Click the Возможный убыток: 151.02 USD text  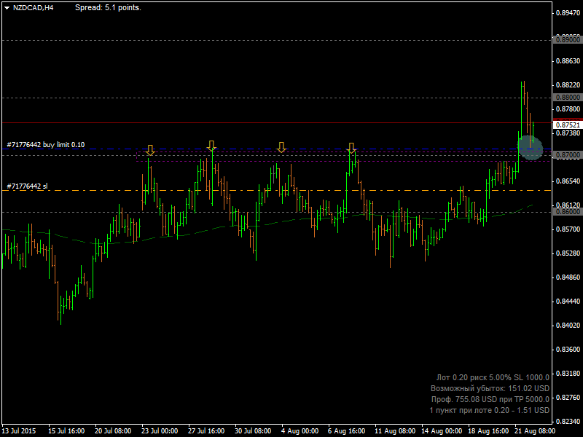click(490, 388)
